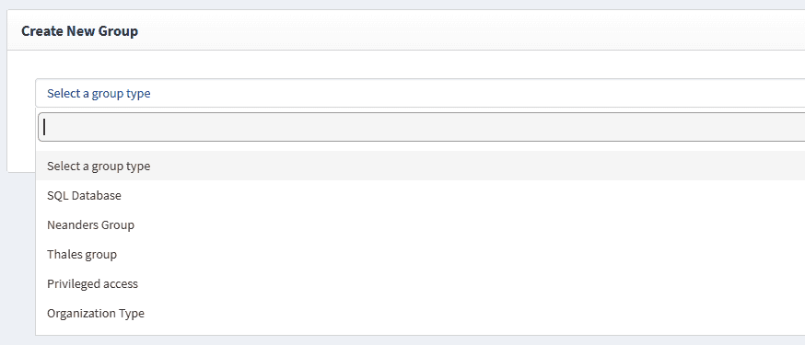Focus the dropdown search text field
Screen dimensions: 805x345
422,127
